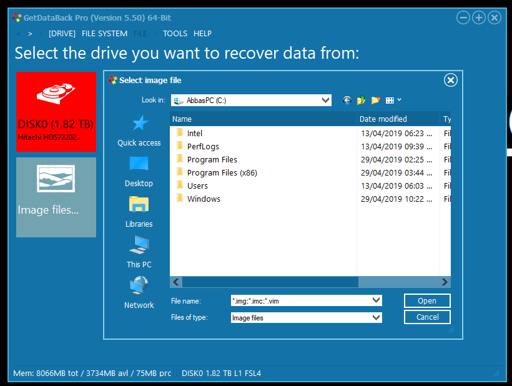Viewport: 512px width, 386px height.
Task: Open the TOOLS menu
Action: tap(175, 34)
